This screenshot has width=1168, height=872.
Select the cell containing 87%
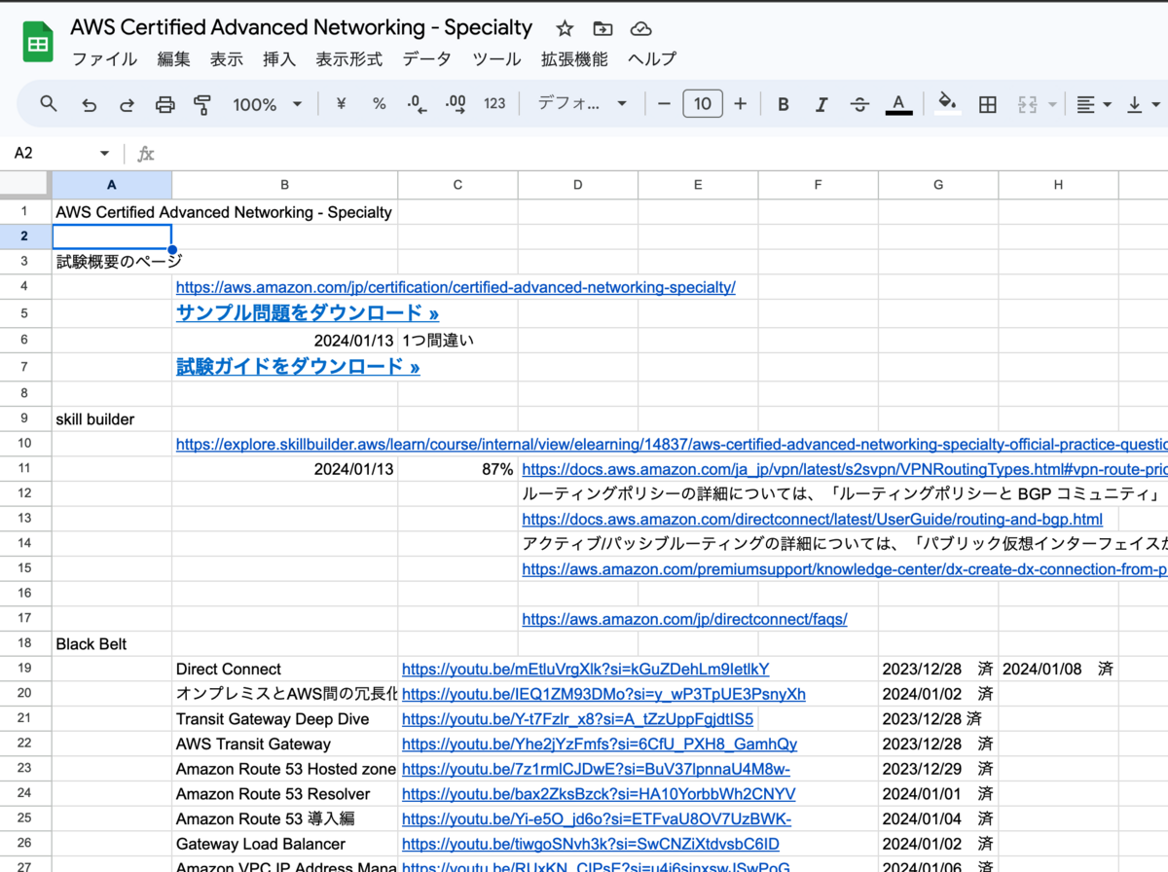click(457, 469)
